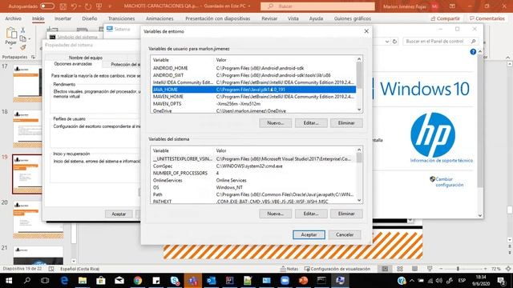Open Microsoft Teams from the taskbar
Screen dimensions: 513x288
click(192, 281)
